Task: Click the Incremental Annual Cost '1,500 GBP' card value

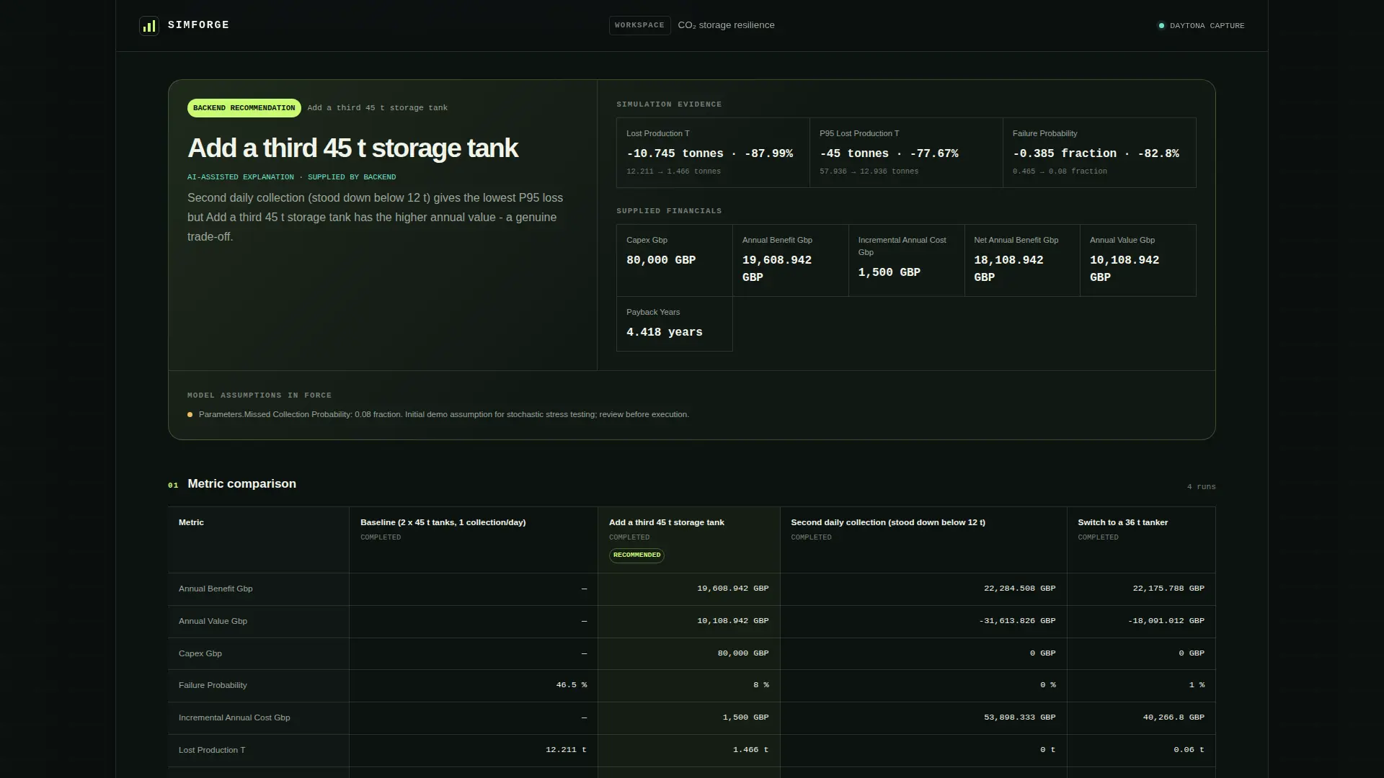Action: (889, 273)
